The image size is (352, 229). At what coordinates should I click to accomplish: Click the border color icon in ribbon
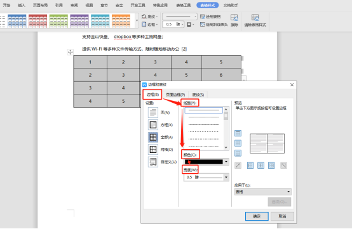189,25
